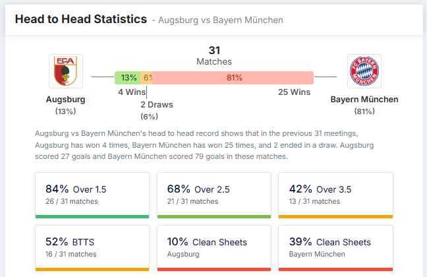The height and width of the screenshot is (277, 427).
Task: Click the Head to Head Statistics heading
Action: (81, 19)
